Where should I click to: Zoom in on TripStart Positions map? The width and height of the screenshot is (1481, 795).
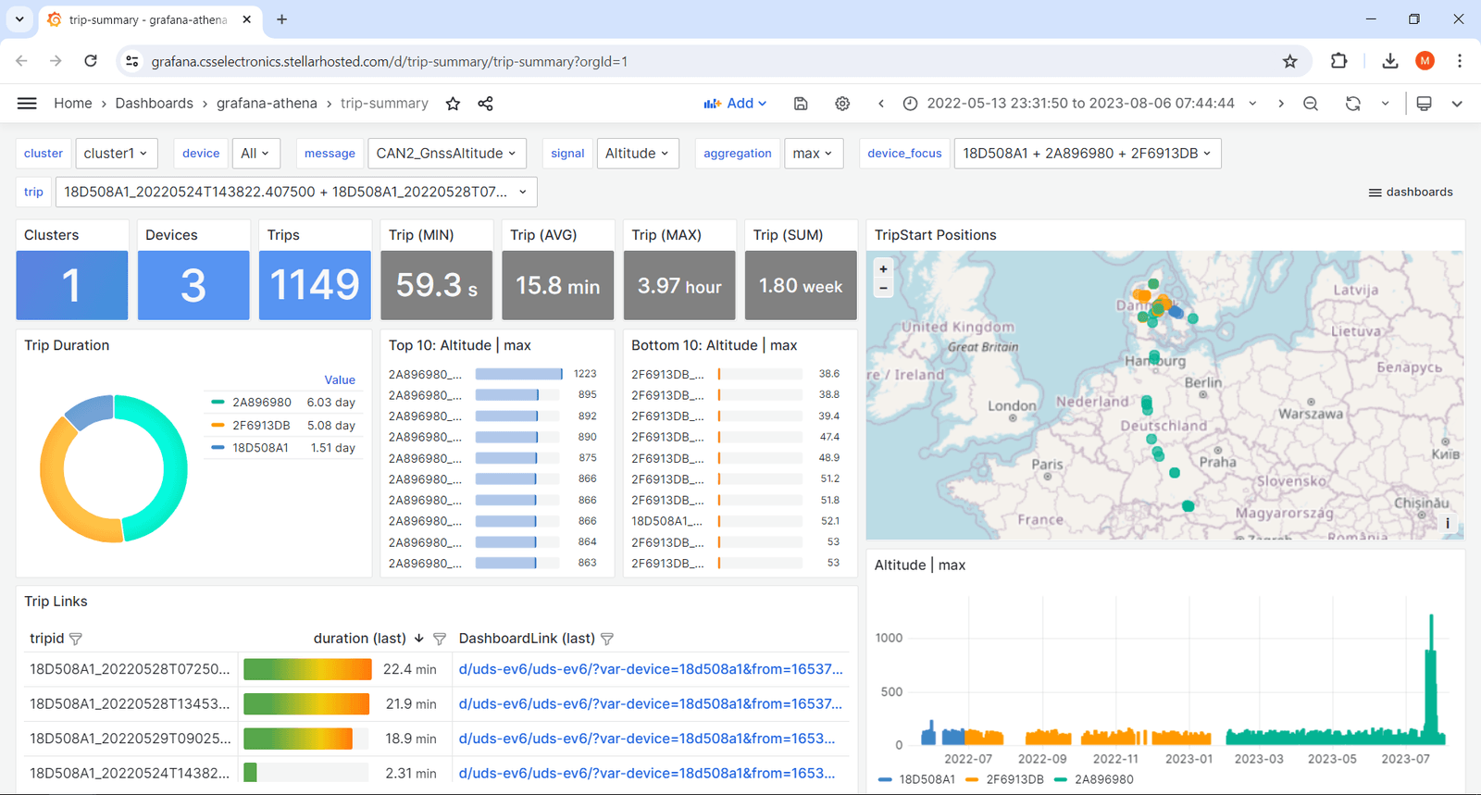pos(883,269)
